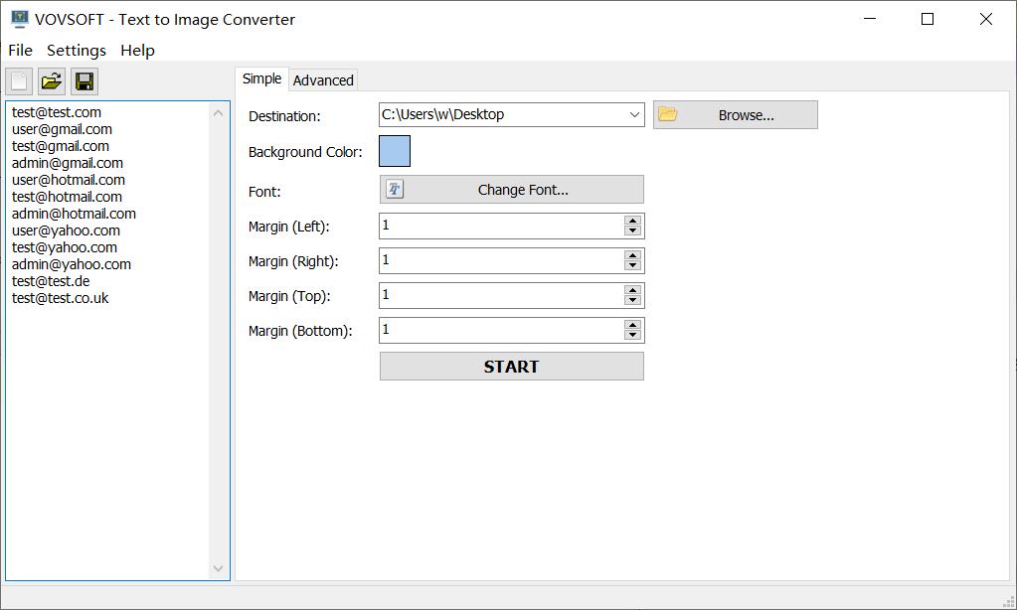The width and height of the screenshot is (1017, 610).
Task: Increase Margin (Right) with up arrow
Action: coord(632,255)
